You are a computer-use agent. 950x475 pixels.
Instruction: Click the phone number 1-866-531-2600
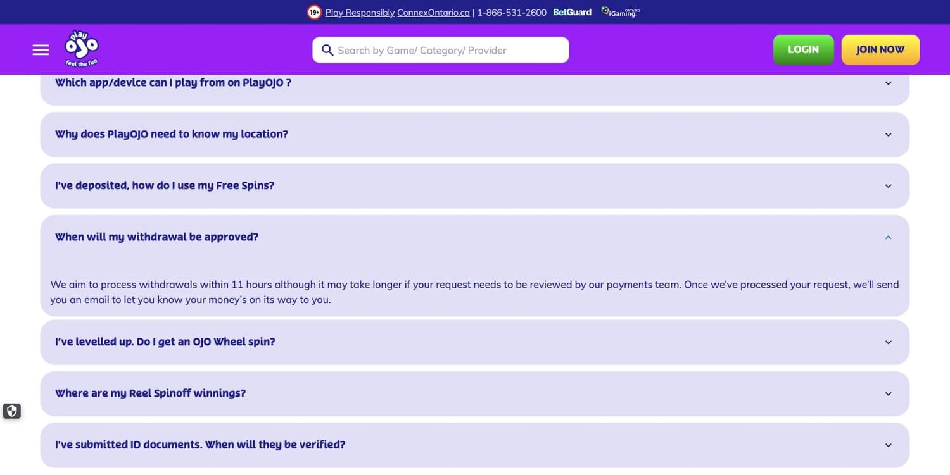[x=512, y=12]
